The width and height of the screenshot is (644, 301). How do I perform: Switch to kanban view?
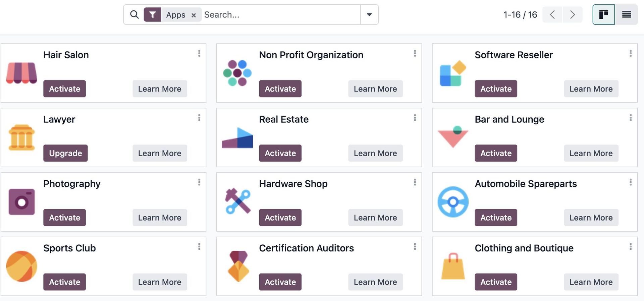(x=603, y=14)
